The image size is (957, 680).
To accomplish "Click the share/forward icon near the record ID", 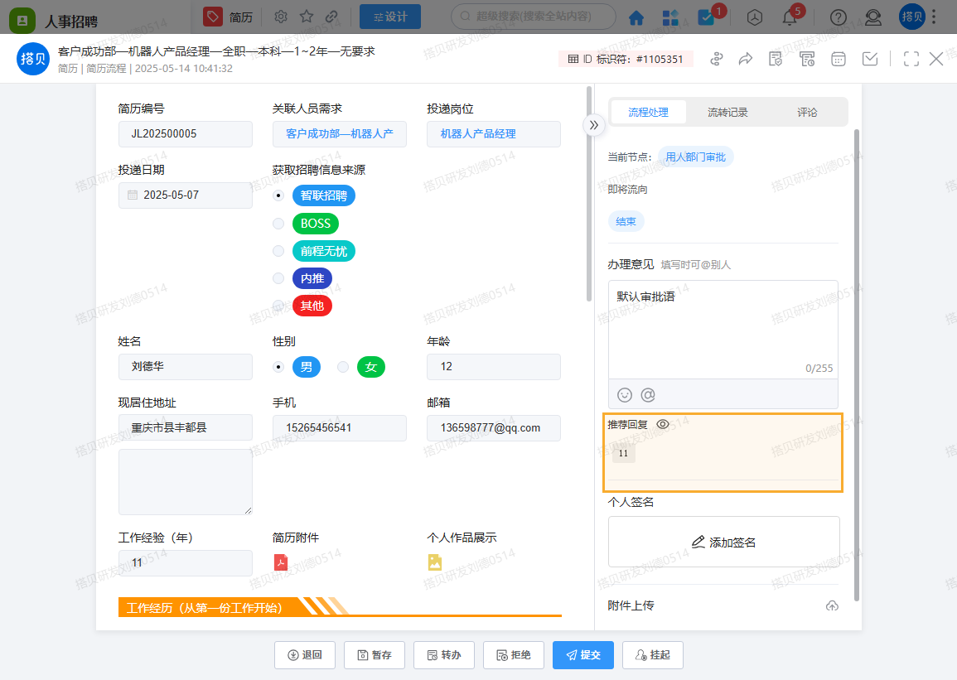I will 745,59.
